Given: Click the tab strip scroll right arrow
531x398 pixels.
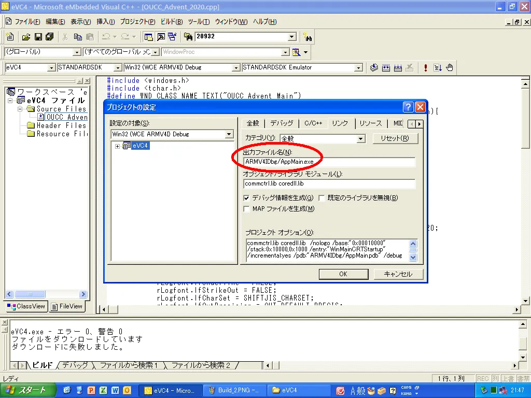Looking at the screenshot, I should pyautogui.click(x=419, y=124).
